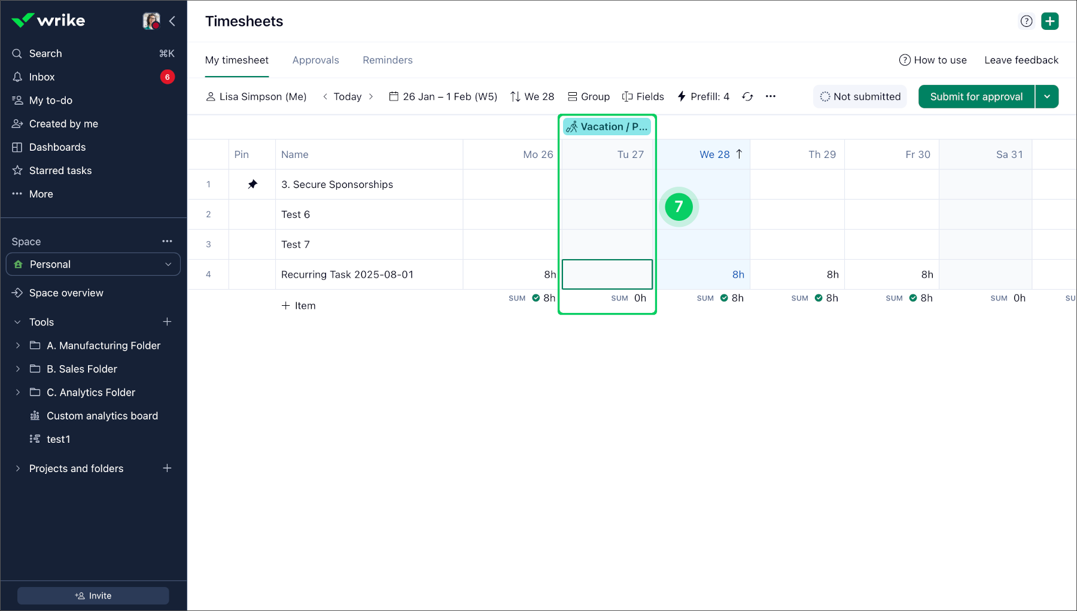Viewport: 1077px width, 611px height.
Task: Expand the A. Manufacturing Folder
Action: click(x=18, y=345)
